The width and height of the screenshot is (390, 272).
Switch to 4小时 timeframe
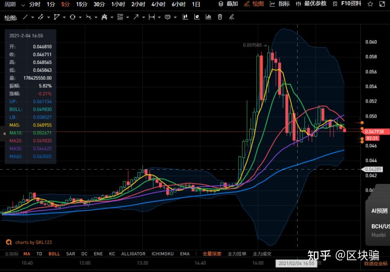pos(159,4)
